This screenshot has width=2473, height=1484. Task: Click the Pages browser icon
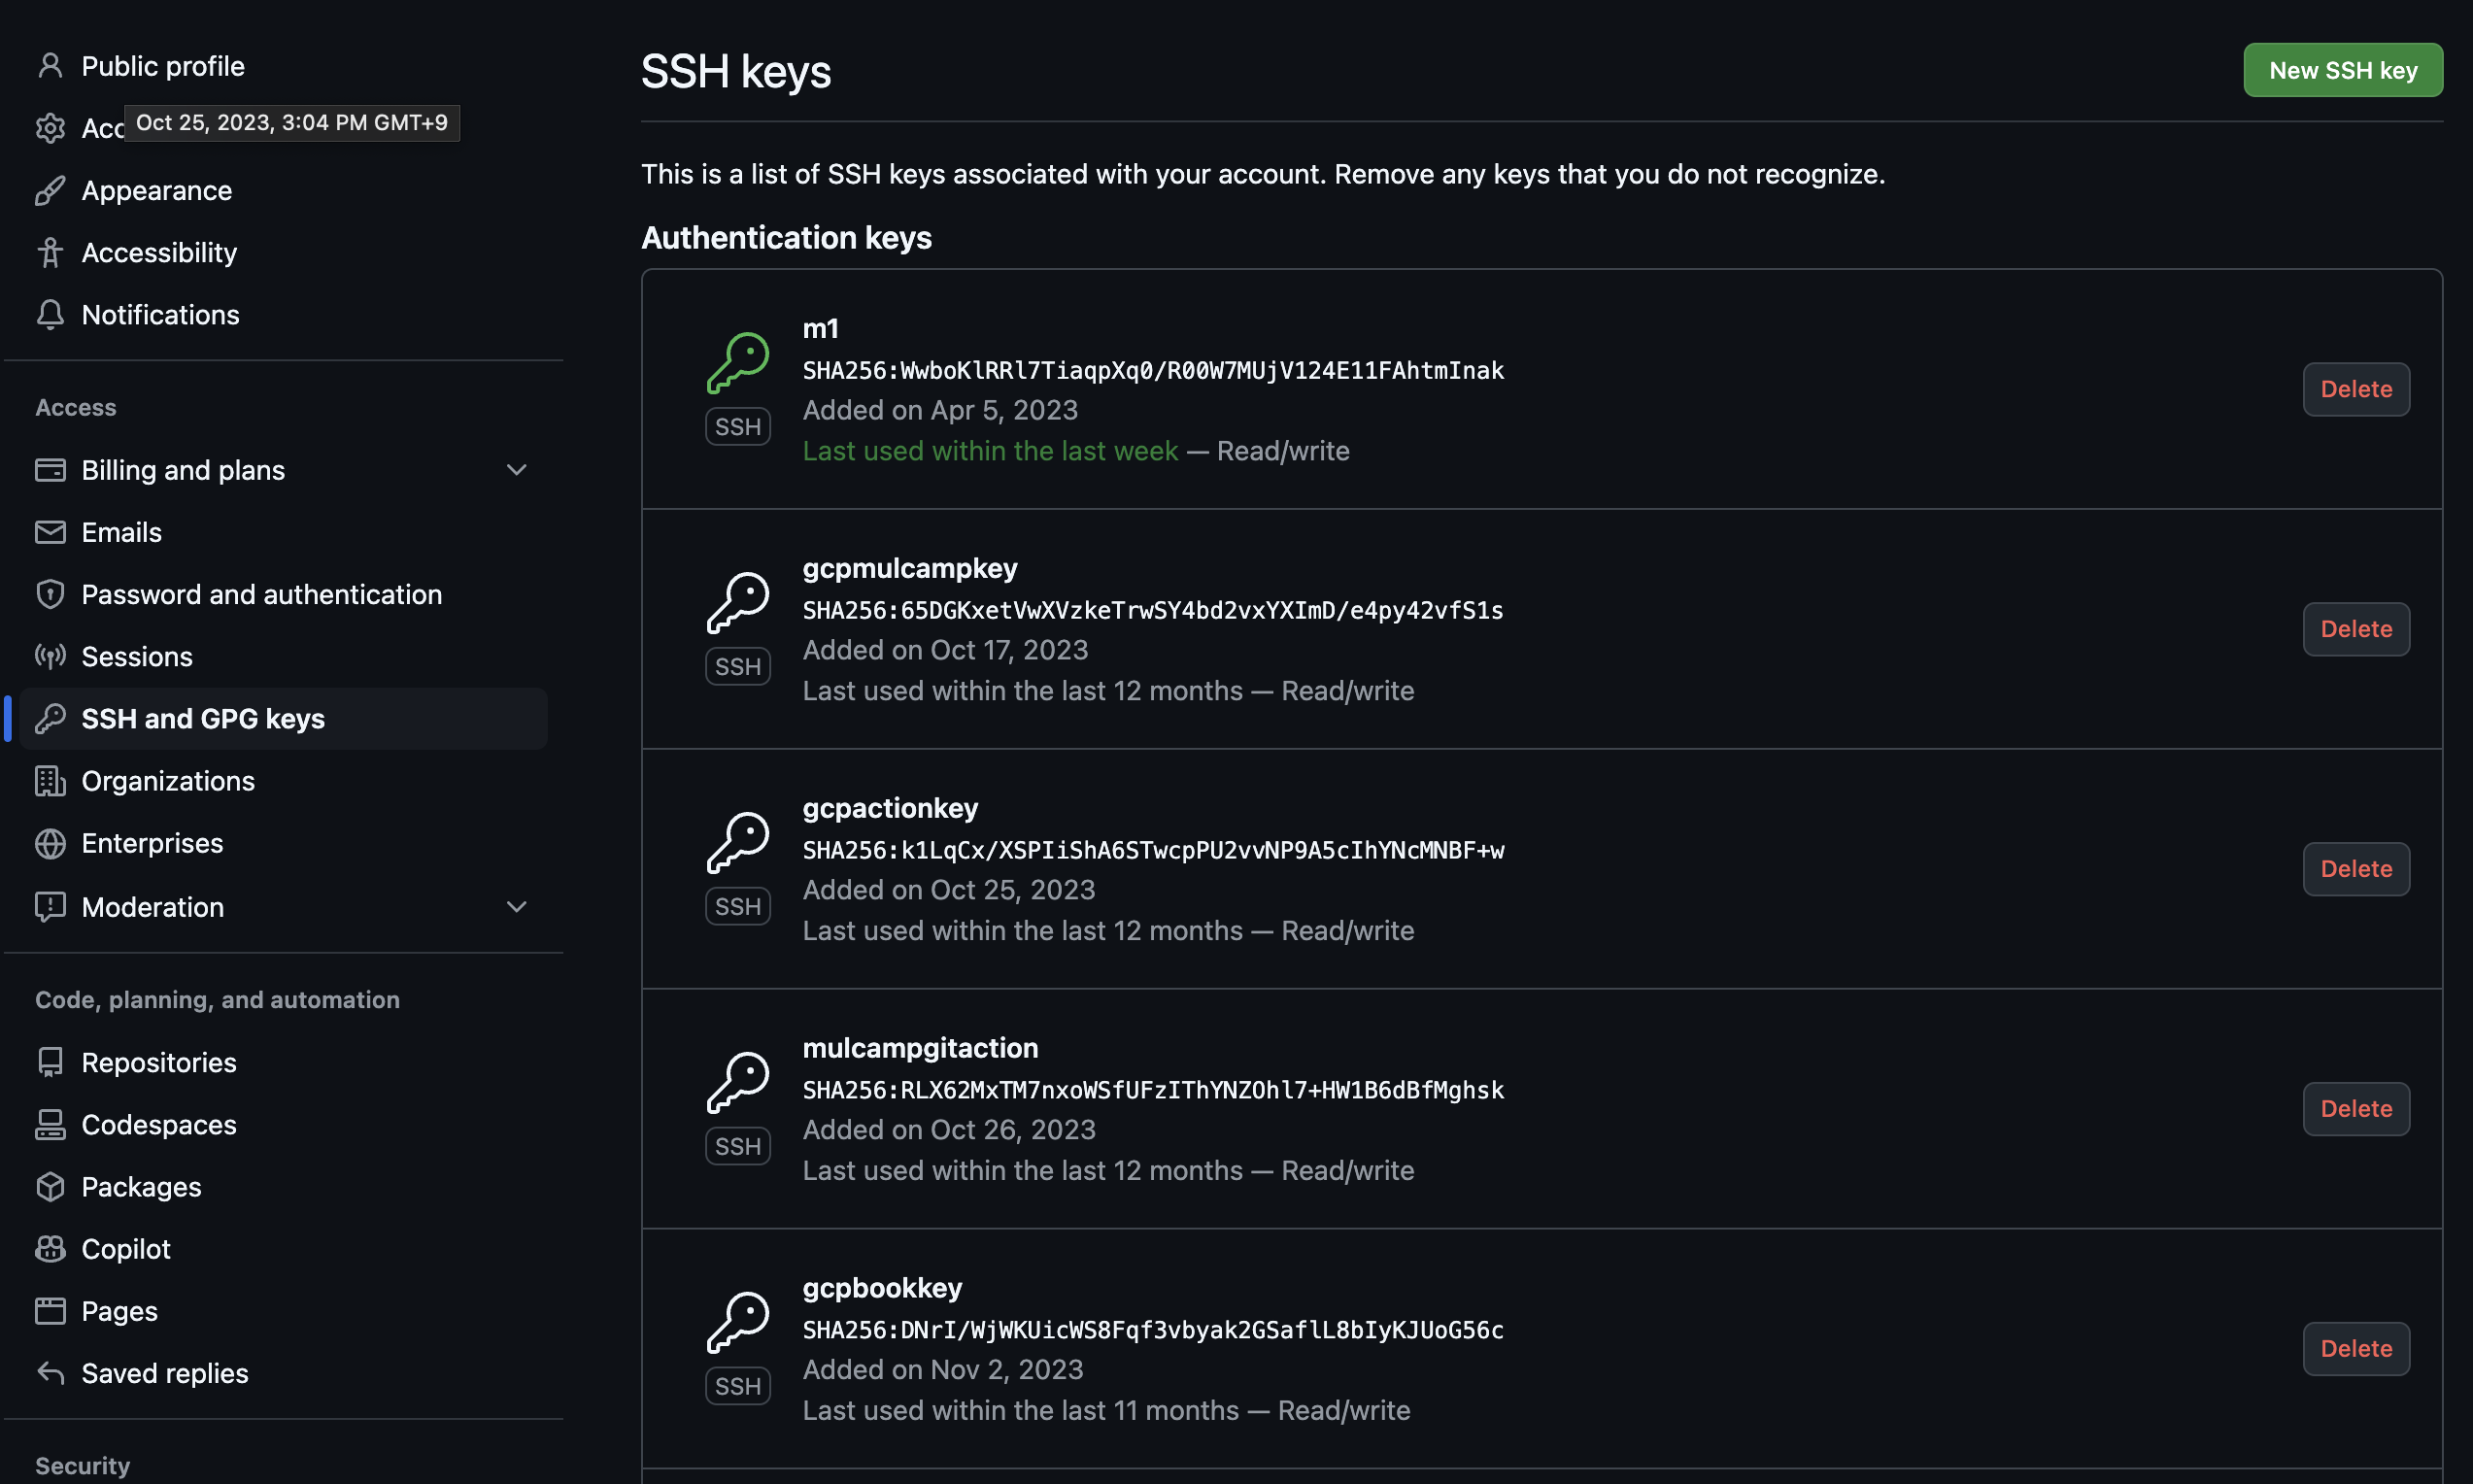point(50,1311)
